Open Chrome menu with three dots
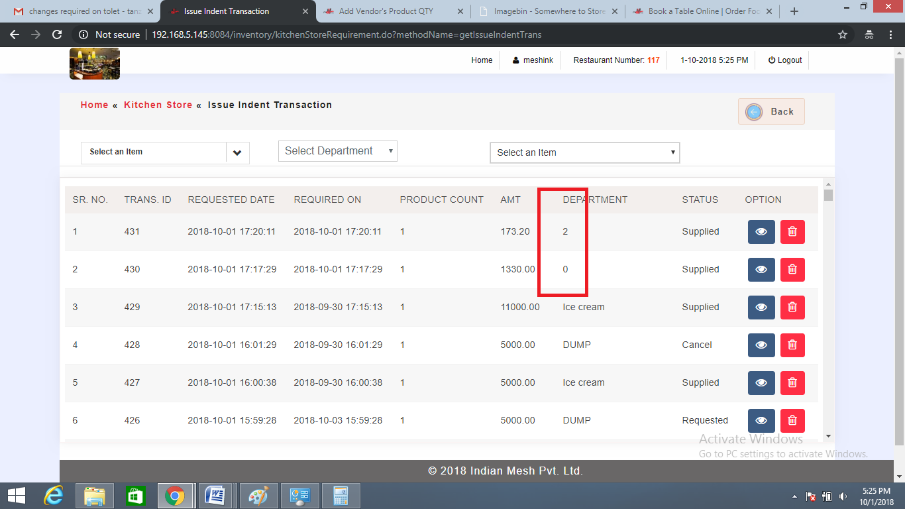 coord(890,34)
